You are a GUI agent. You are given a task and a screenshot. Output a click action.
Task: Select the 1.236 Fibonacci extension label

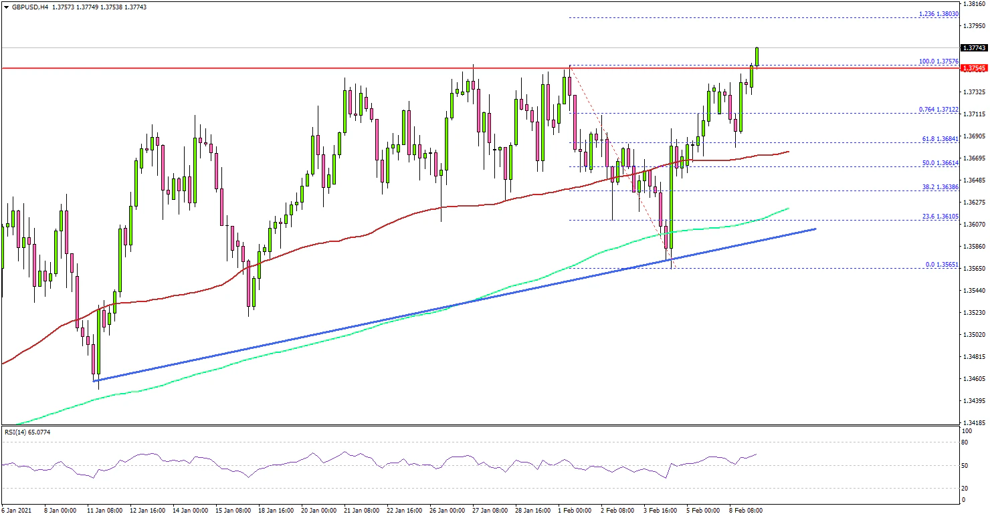pos(938,13)
